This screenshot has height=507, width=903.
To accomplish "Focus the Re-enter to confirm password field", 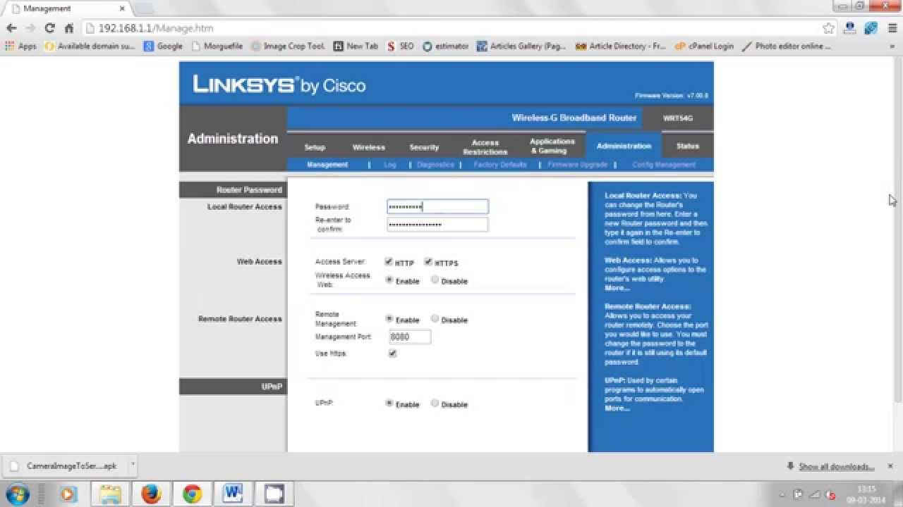I will [437, 224].
